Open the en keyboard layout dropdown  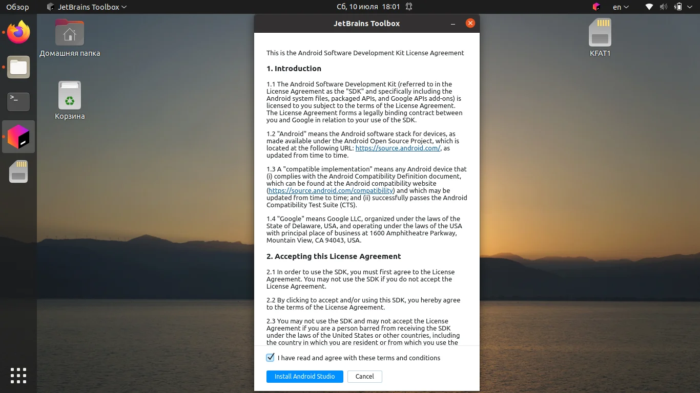[x=621, y=7]
